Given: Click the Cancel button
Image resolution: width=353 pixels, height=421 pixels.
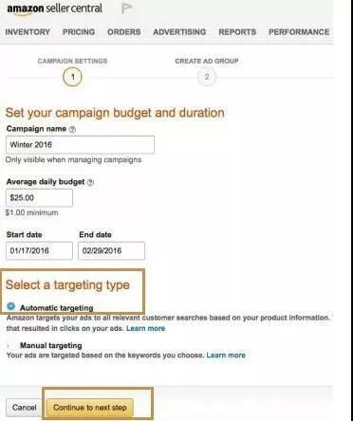Looking at the screenshot, I should [25, 408].
